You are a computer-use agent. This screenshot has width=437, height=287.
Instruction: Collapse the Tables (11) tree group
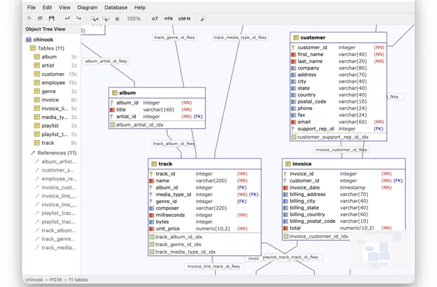point(47,49)
